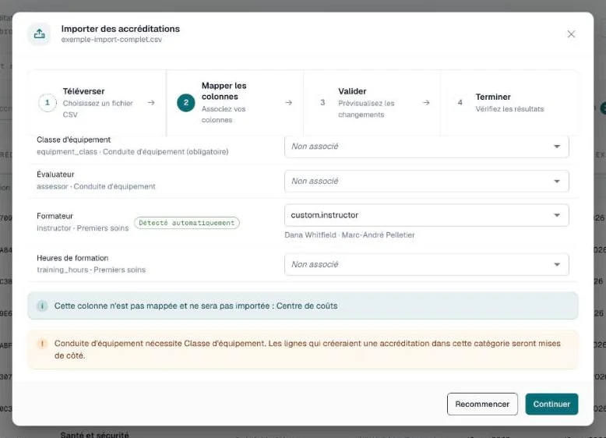
Task: Click the Évaluateur field label
Action: [55, 175]
